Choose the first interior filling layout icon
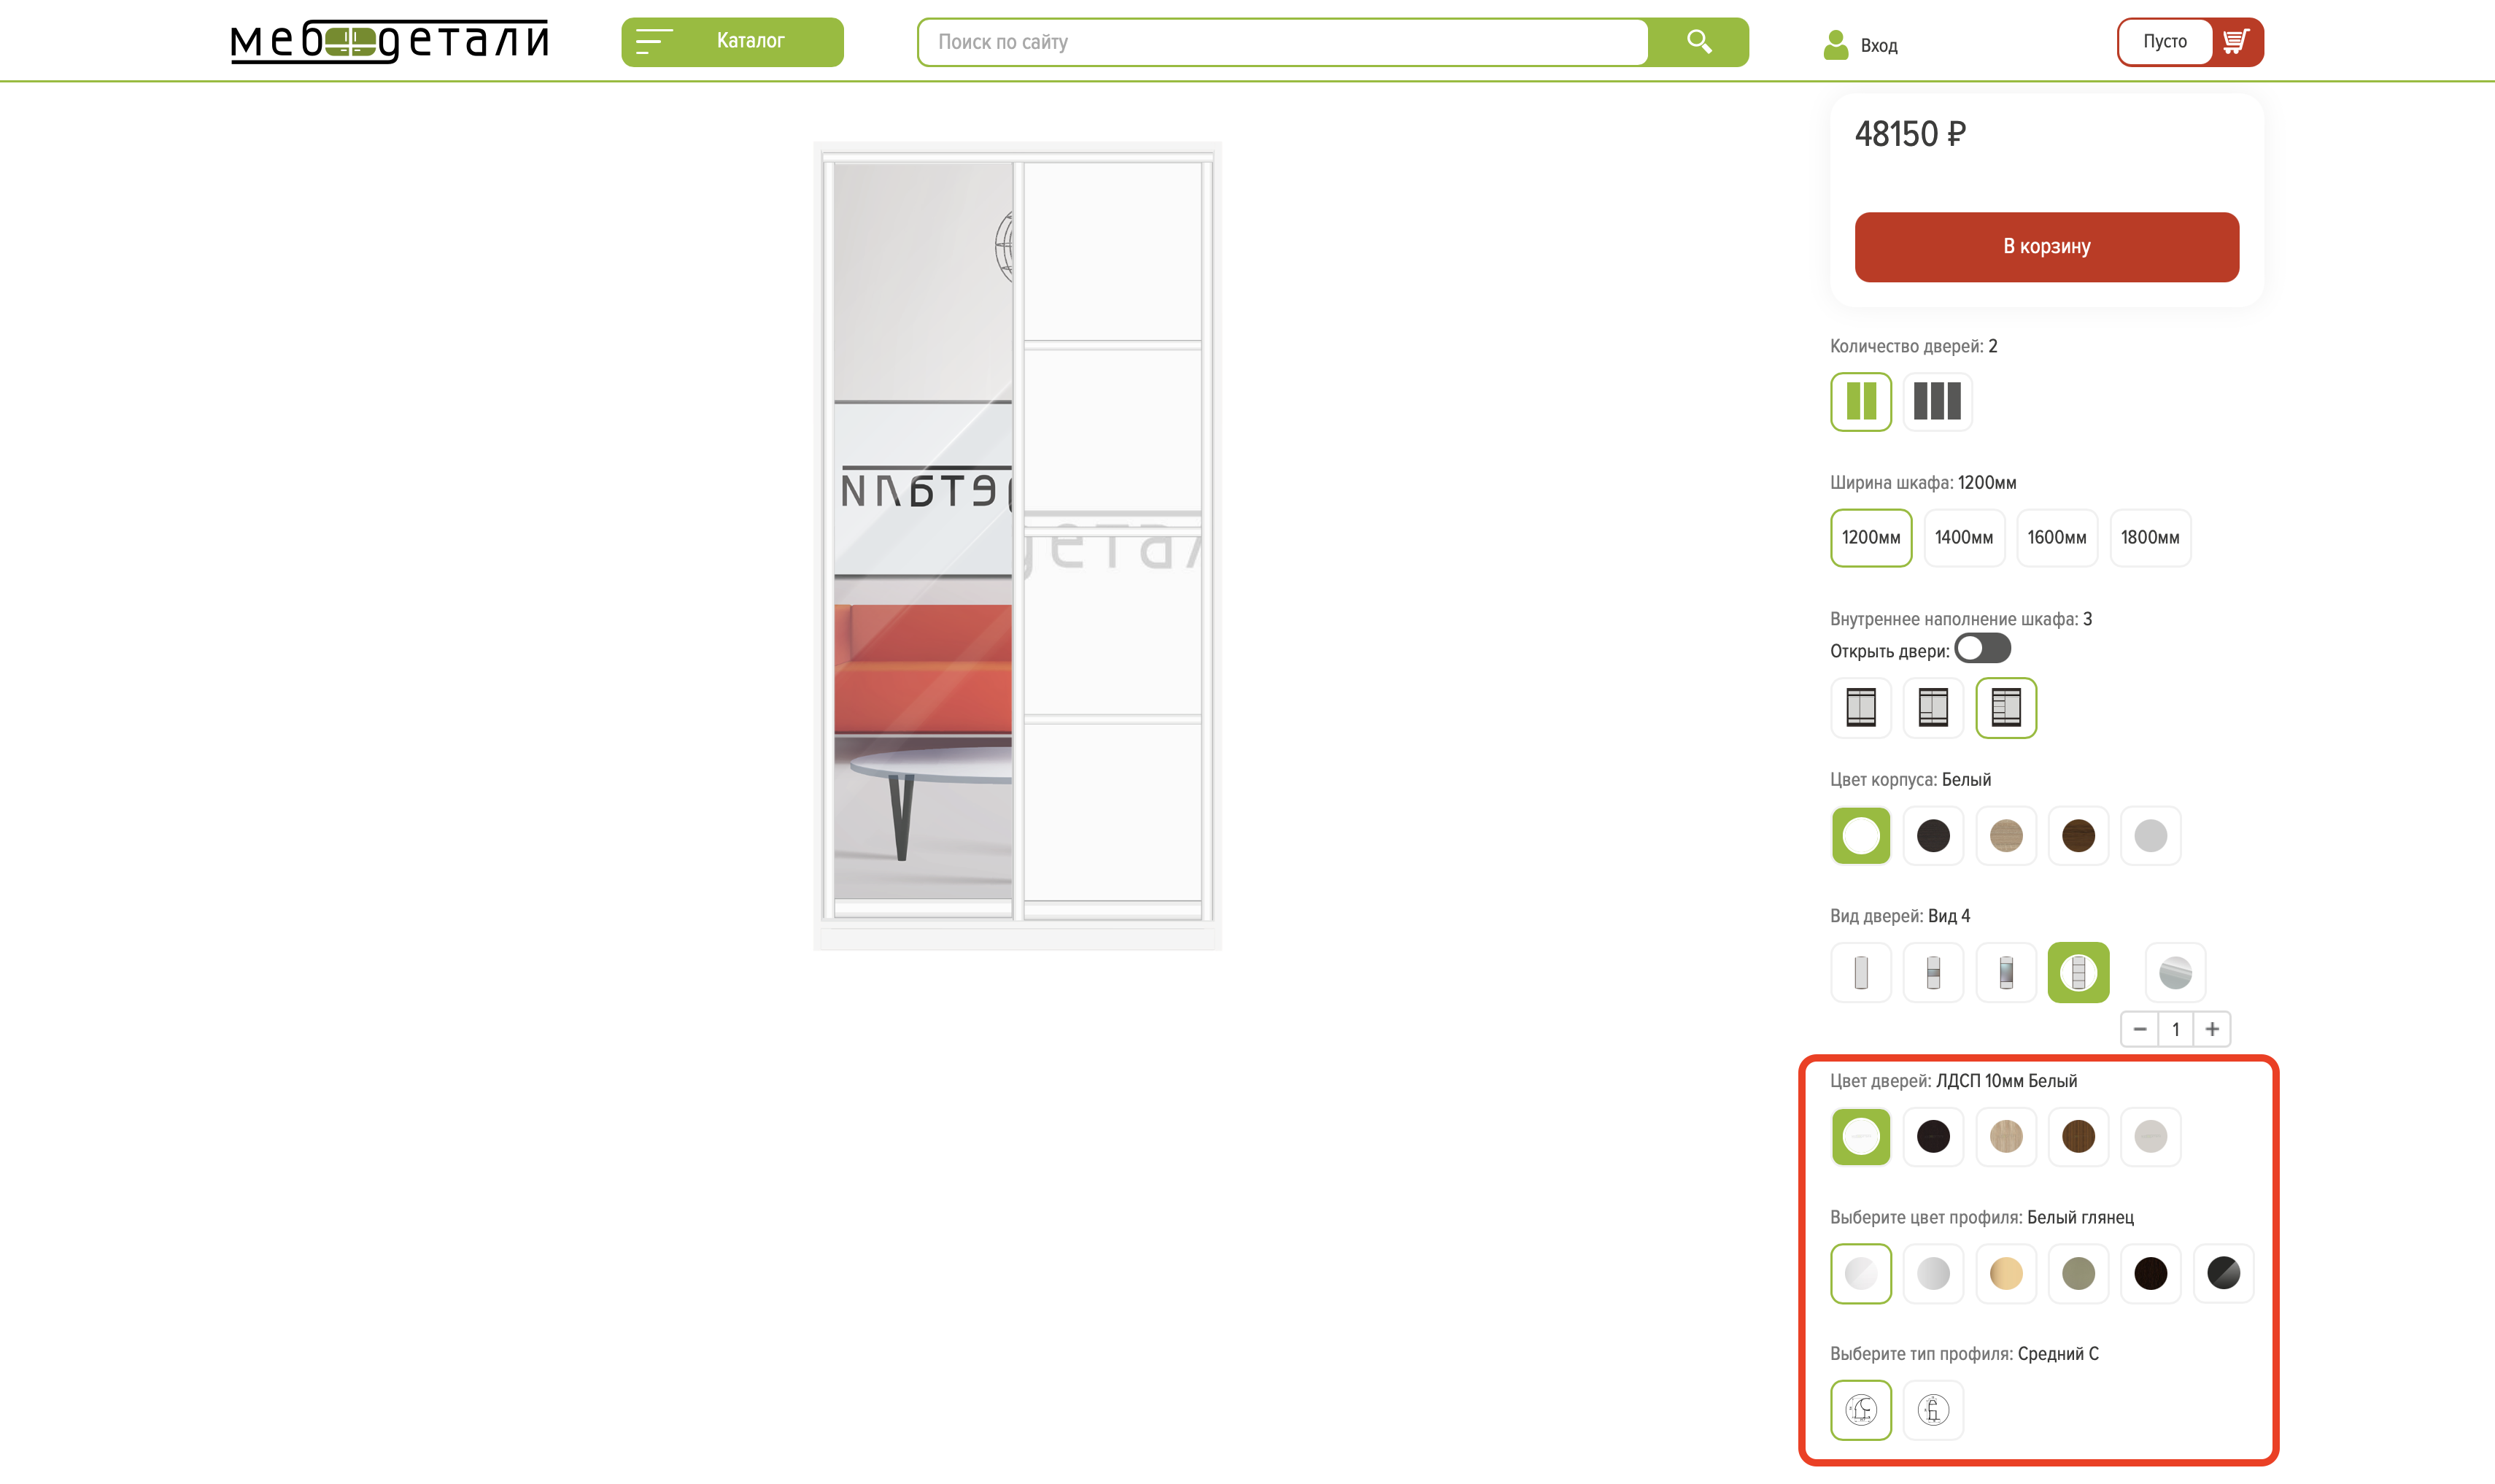The image size is (2495, 1484). (1860, 707)
